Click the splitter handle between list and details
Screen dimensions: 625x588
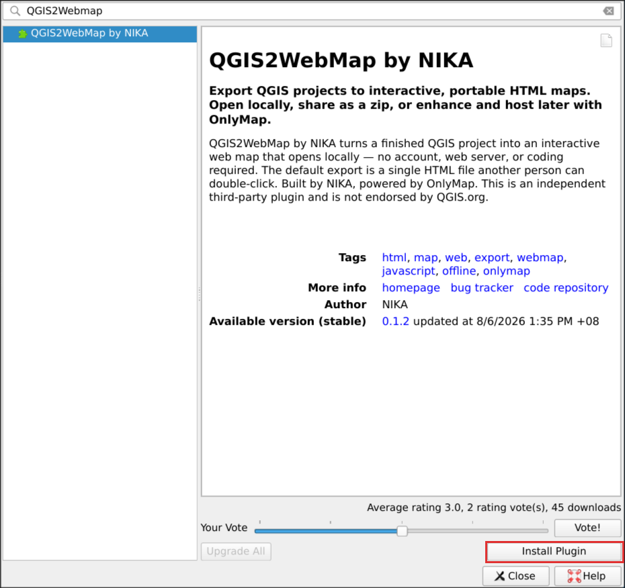tap(200, 294)
